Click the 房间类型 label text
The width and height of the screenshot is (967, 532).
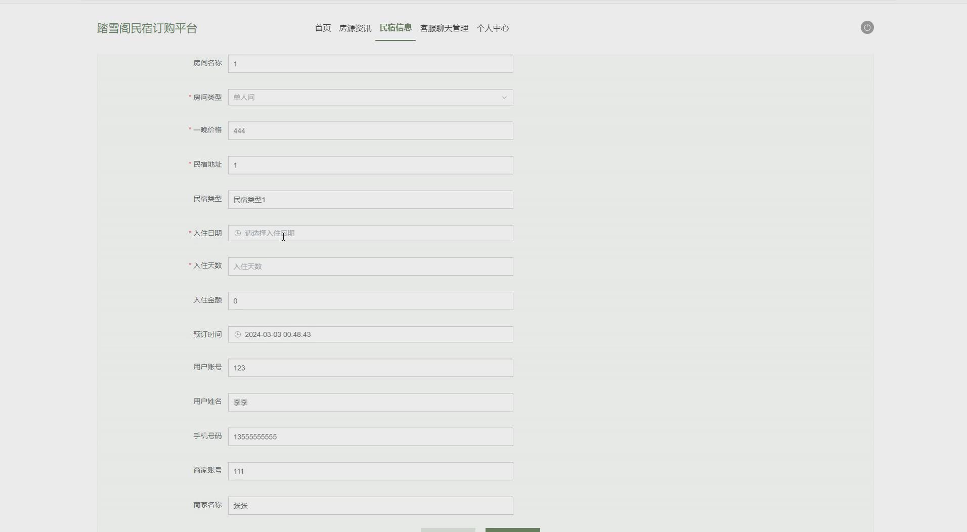[207, 97]
